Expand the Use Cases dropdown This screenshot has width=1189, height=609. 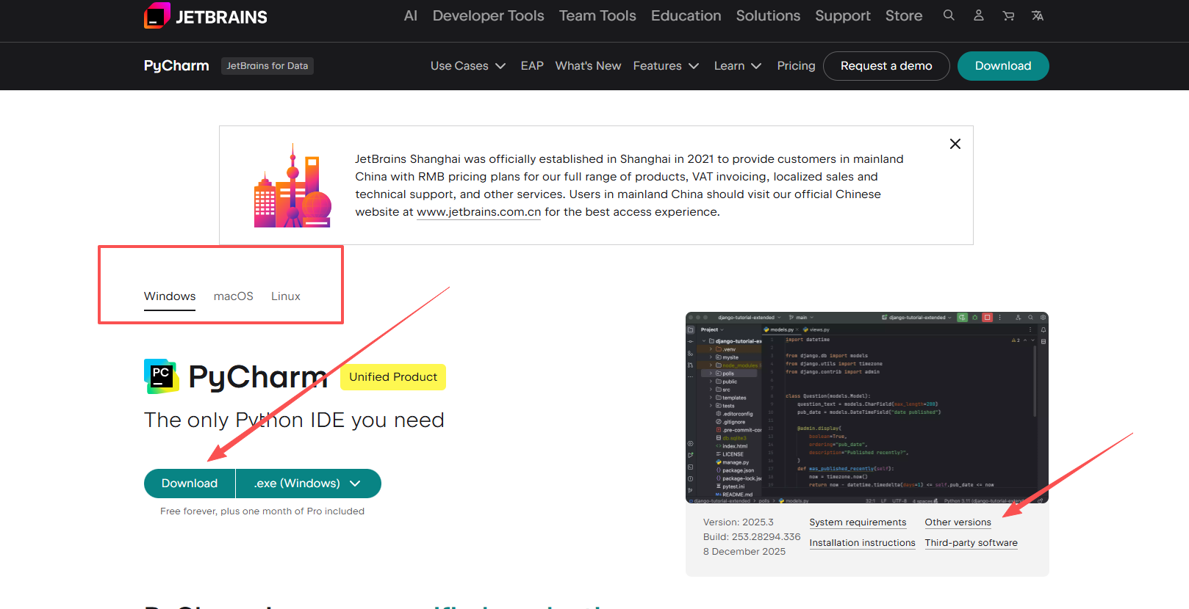[x=468, y=66]
